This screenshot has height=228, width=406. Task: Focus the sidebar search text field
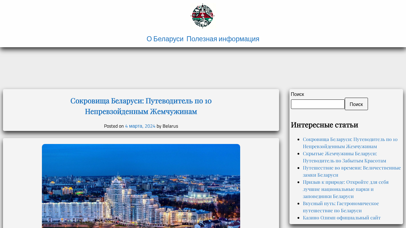pos(317,104)
